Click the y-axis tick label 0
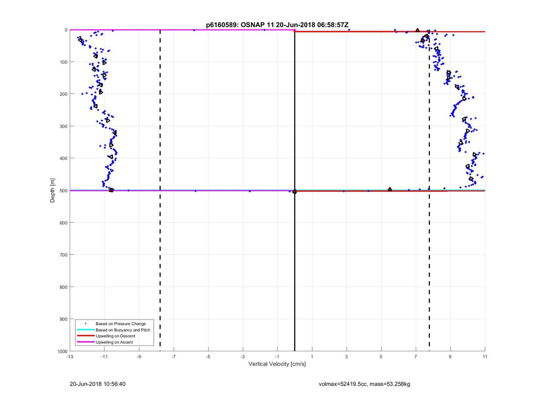The height and width of the screenshot is (395, 536). [x=66, y=30]
